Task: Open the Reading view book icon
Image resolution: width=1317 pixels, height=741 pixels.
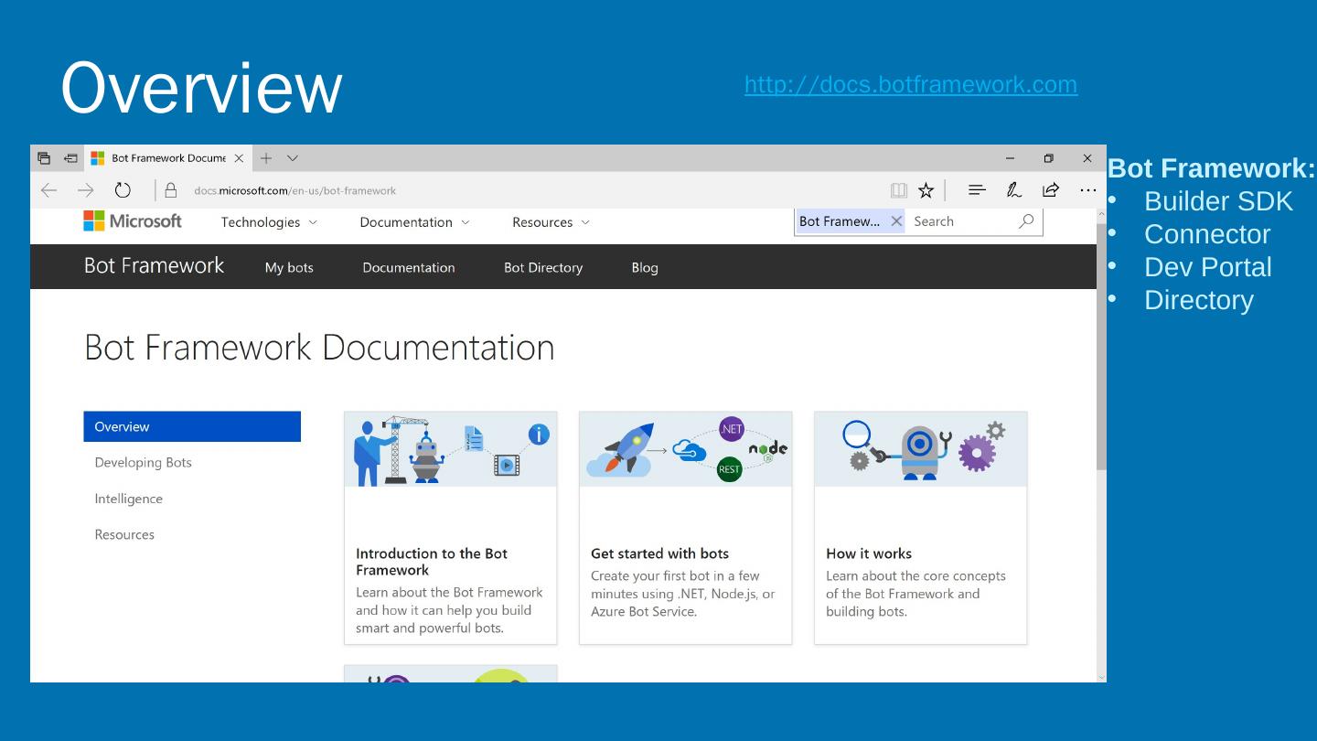Action: click(899, 190)
